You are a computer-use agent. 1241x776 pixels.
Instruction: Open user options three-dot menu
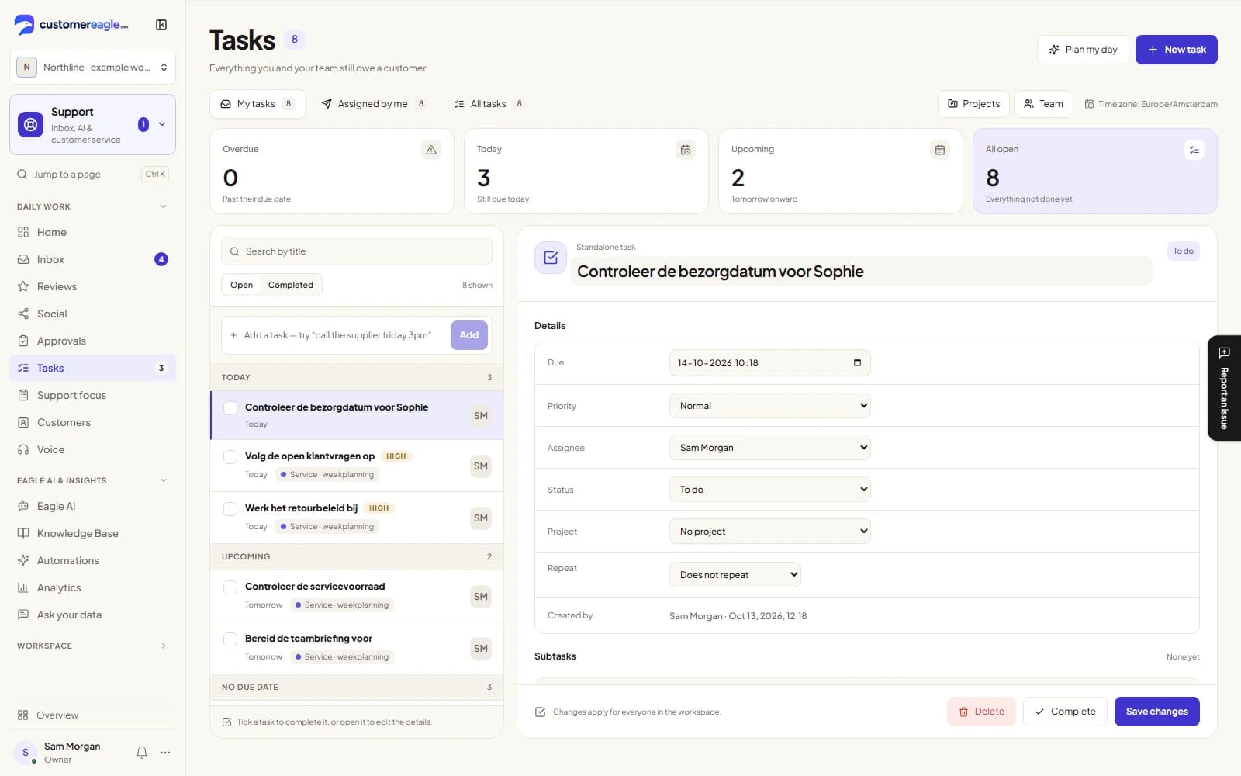pos(165,752)
